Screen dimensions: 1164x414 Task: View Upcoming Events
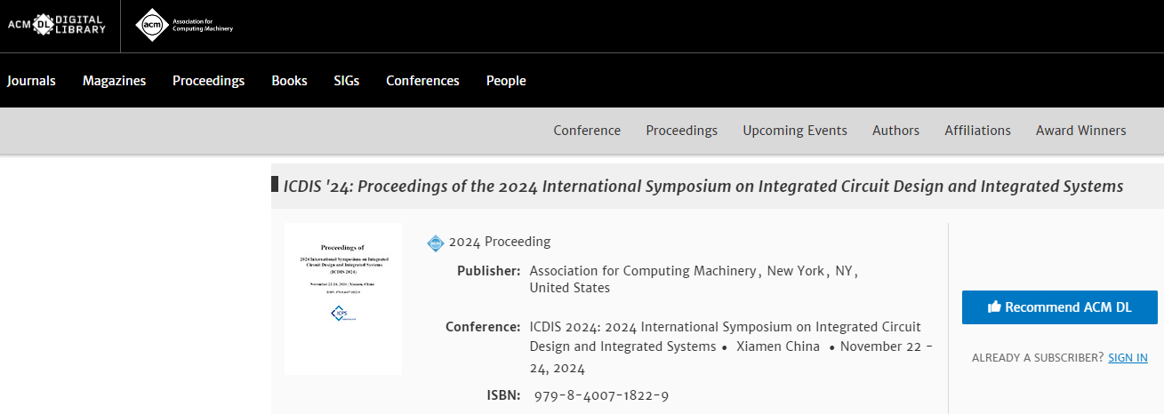click(795, 131)
